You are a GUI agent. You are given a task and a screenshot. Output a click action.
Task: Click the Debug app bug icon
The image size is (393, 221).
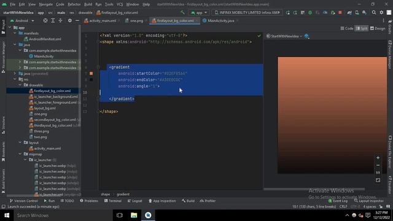pos(310,12)
